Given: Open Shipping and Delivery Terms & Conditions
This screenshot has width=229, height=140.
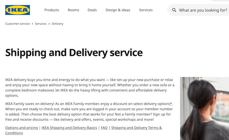Looking at the screenshot, I should click(x=136, y=128).
